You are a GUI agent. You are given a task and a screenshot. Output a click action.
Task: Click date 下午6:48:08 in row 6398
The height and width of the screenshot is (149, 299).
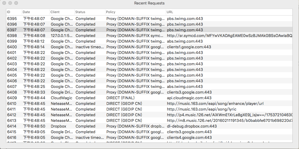click(x=34, y=35)
